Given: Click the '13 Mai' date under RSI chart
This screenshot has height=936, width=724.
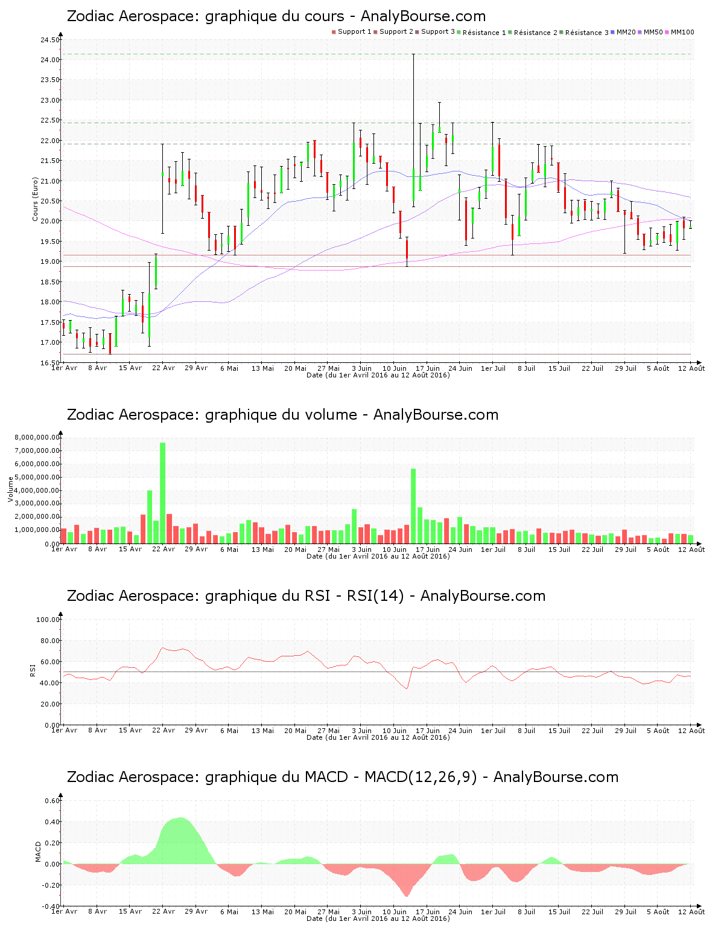Looking at the screenshot, I should point(262,731).
